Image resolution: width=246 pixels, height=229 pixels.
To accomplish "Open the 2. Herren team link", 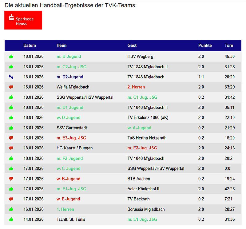I will (x=136, y=87).
